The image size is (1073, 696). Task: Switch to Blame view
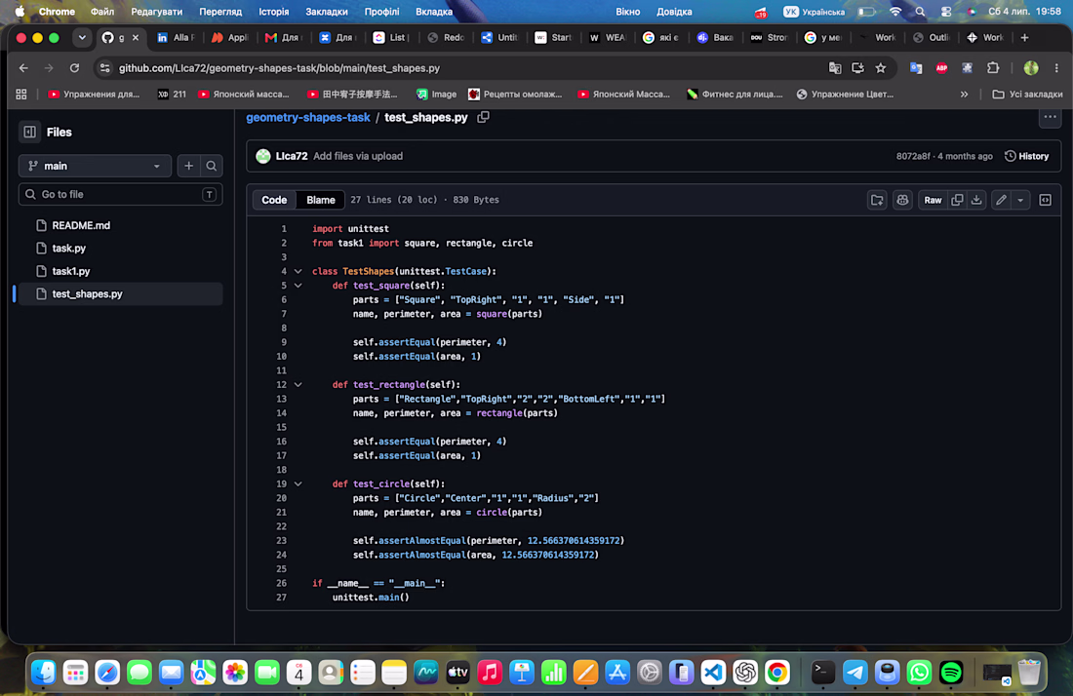pyautogui.click(x=320, y=200)
